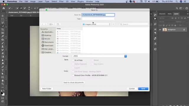Open the Layers panel menu

coord(188,14)
